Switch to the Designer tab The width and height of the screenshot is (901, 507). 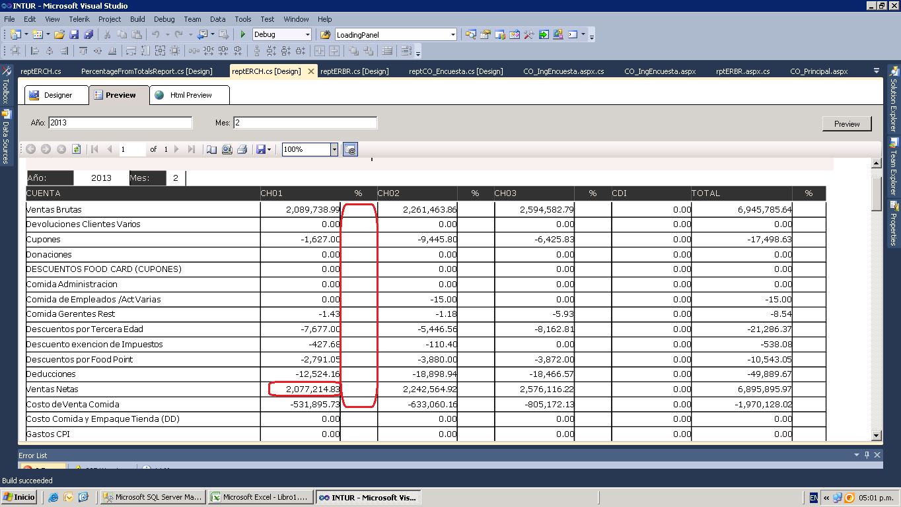(57, 95)
